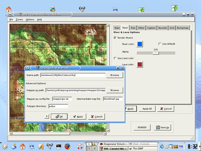Open the Zones menu

pos(19,20)
